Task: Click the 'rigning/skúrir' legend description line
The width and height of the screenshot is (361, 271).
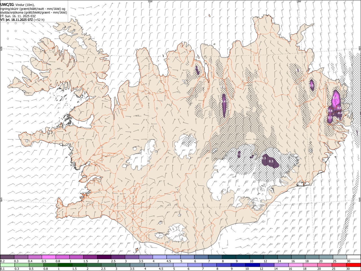Action: pos(33,8)
